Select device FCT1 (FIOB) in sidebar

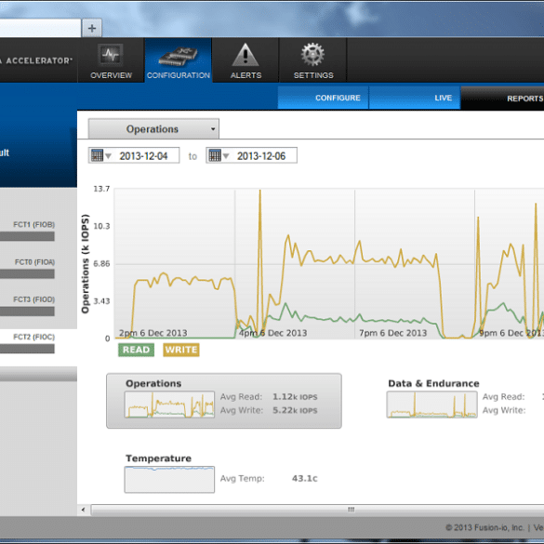click(34, 224)
